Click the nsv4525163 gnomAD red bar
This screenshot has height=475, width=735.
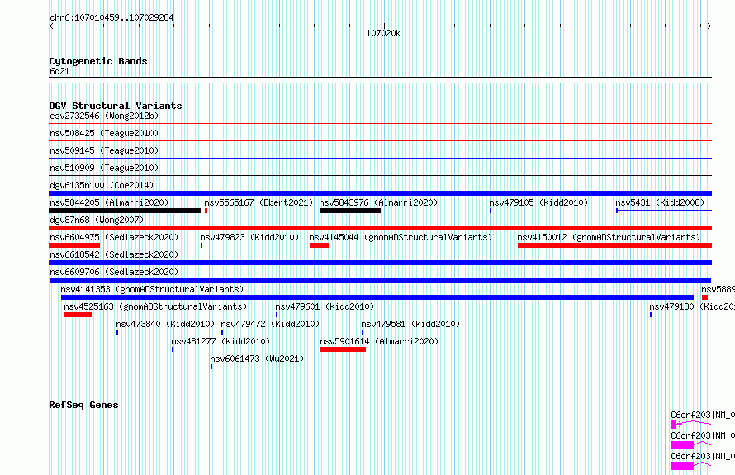pyautogui.click(x=78, y=315)
